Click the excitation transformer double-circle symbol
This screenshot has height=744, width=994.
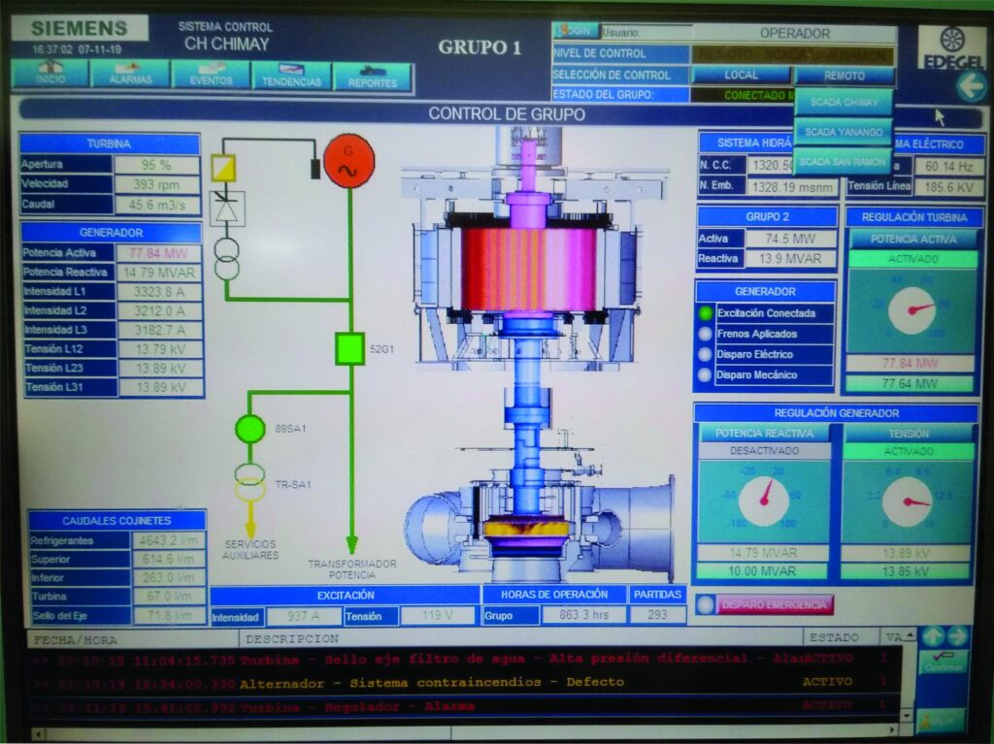tap(227, 259)
